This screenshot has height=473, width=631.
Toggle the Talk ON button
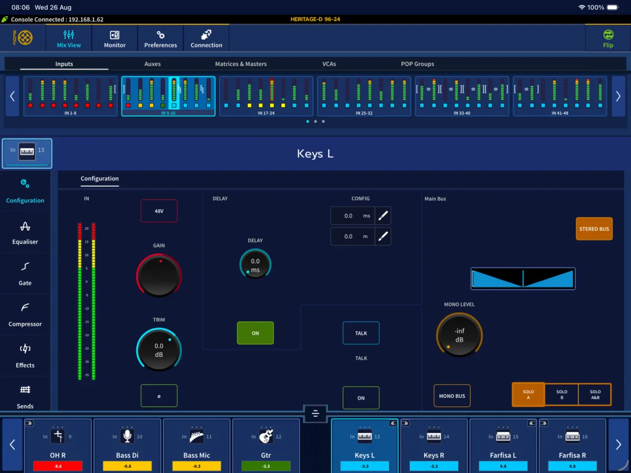361,398
